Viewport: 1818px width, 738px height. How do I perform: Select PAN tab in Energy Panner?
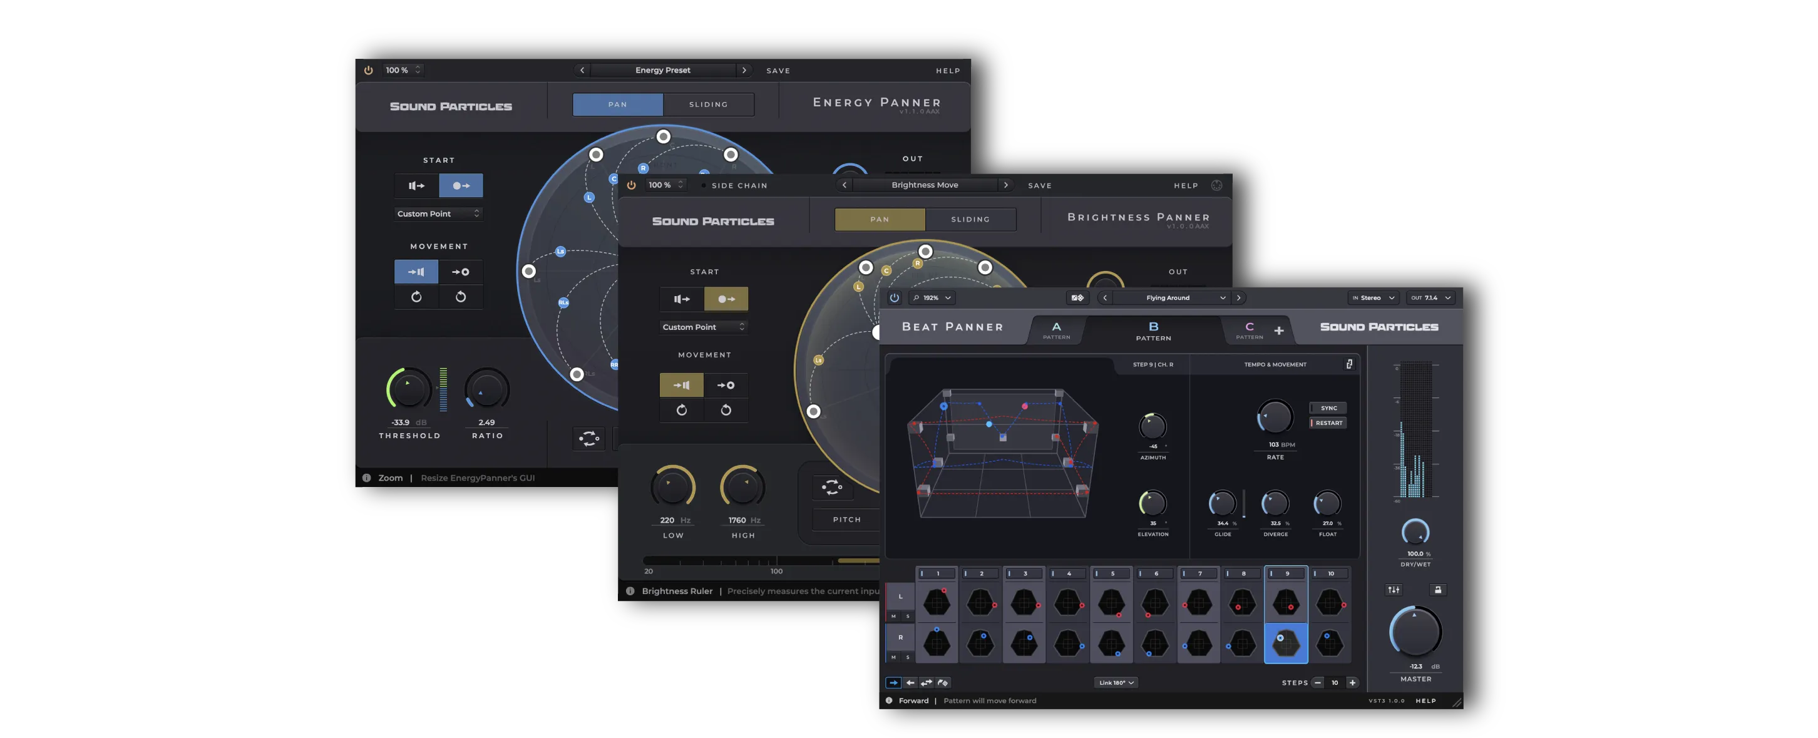(x=617, y=105)
